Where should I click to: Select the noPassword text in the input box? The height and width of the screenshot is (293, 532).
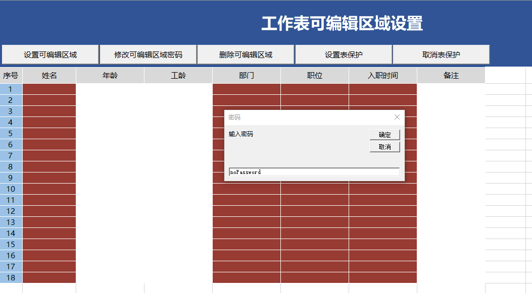(246, 171)
